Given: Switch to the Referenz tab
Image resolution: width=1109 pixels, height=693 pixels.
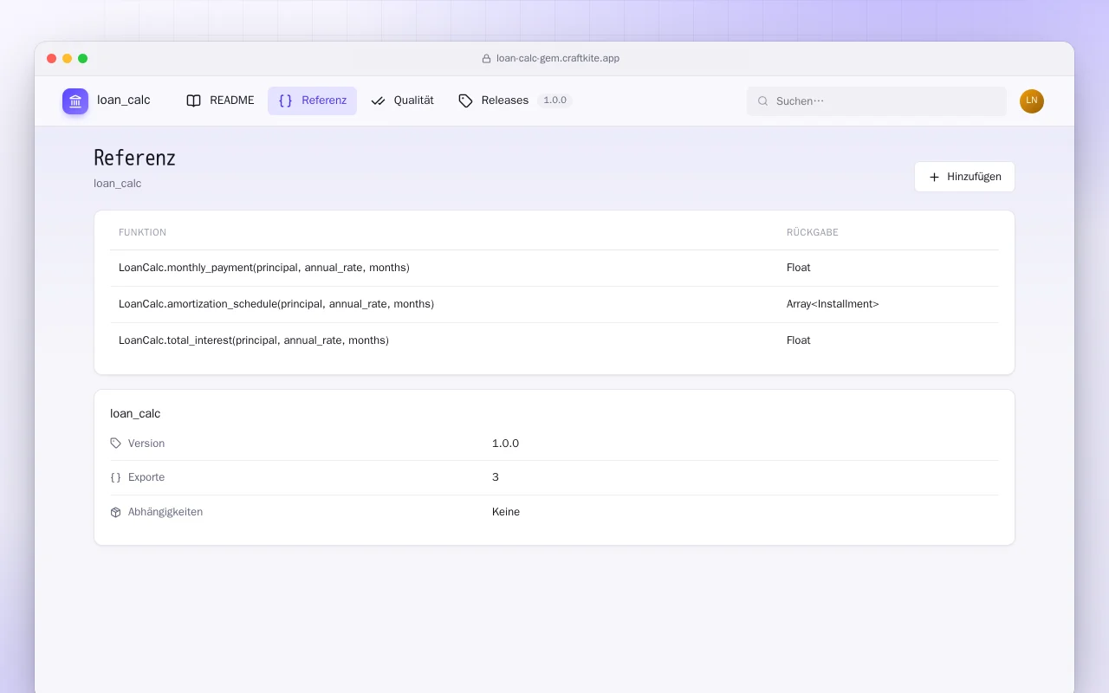Looking at the screenshot, I should coord(312,100).
